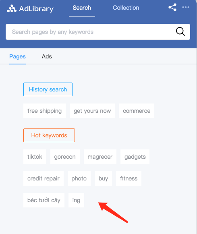Open the three-dots more options menu

pos(186,7)
